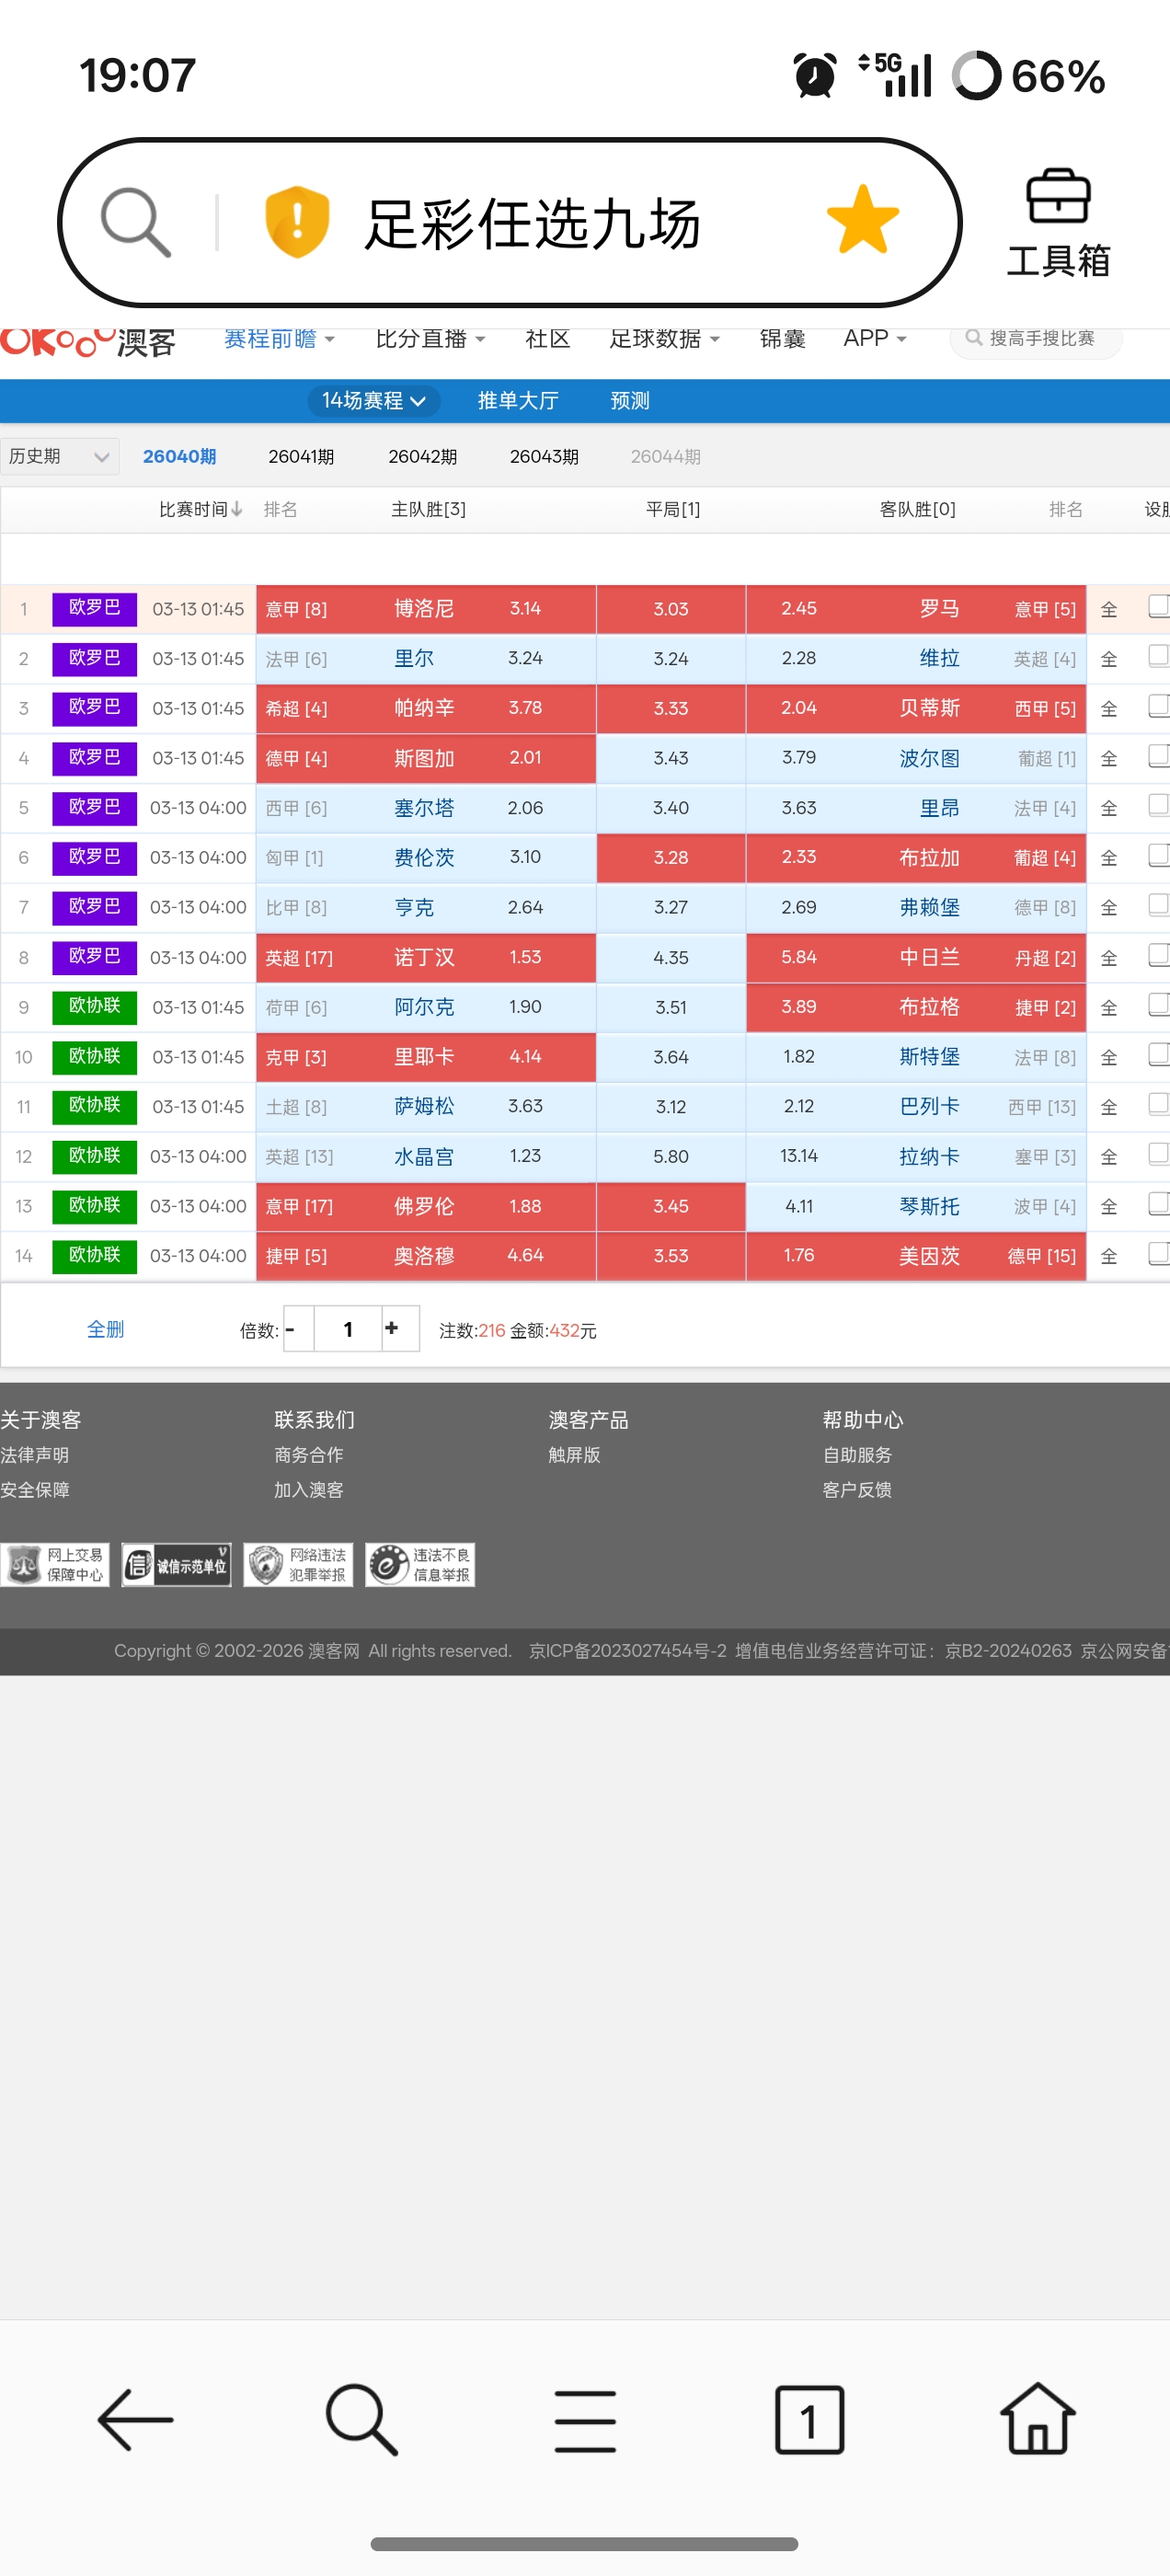Open the toolbox (工具箱)

click(1058, 223)
